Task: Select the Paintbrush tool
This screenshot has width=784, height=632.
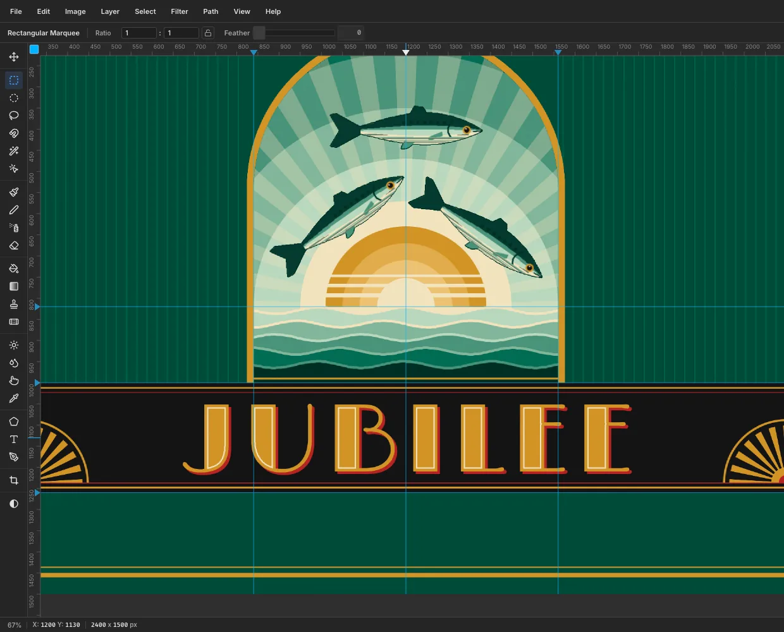Action: pos(14,192)
